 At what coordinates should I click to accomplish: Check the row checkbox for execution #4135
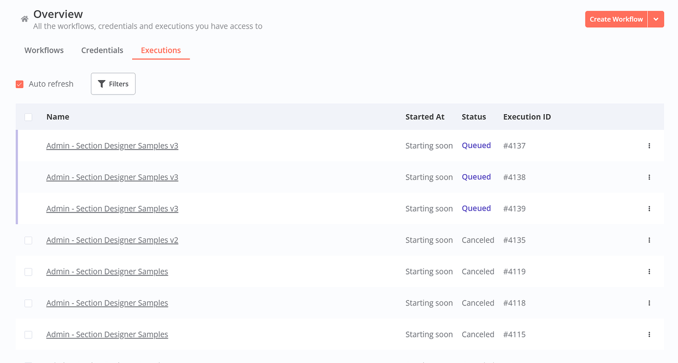click(28, 240)
